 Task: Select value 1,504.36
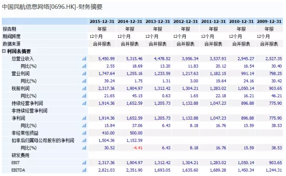tap(107, 140)
